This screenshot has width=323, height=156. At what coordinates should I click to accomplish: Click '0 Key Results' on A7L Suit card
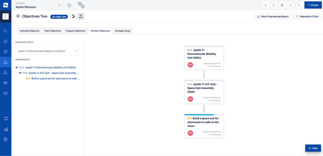coord(215,101)
